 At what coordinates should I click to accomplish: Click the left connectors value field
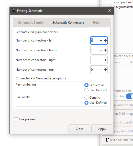coord(95,40)
